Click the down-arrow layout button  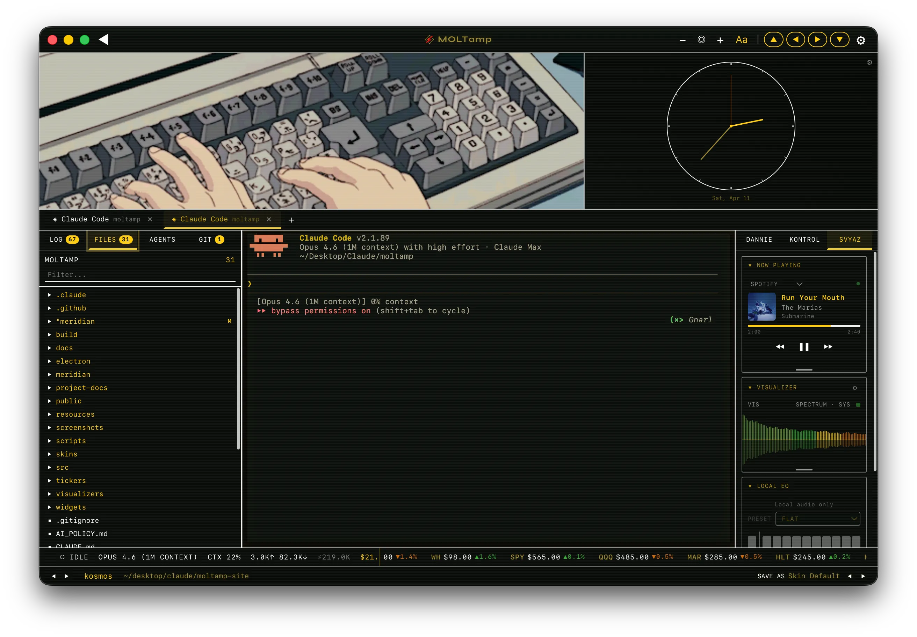[x=839, y=39]
